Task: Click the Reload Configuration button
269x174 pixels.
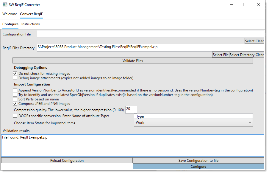Action: click(67, 160)
